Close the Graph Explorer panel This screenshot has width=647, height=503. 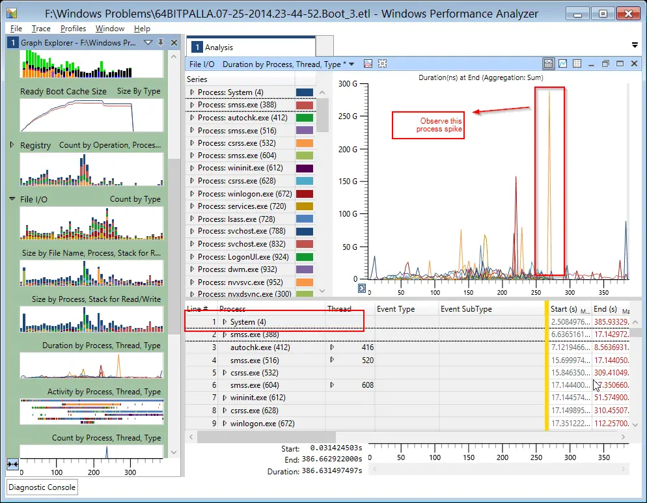(x=174, y=42)
